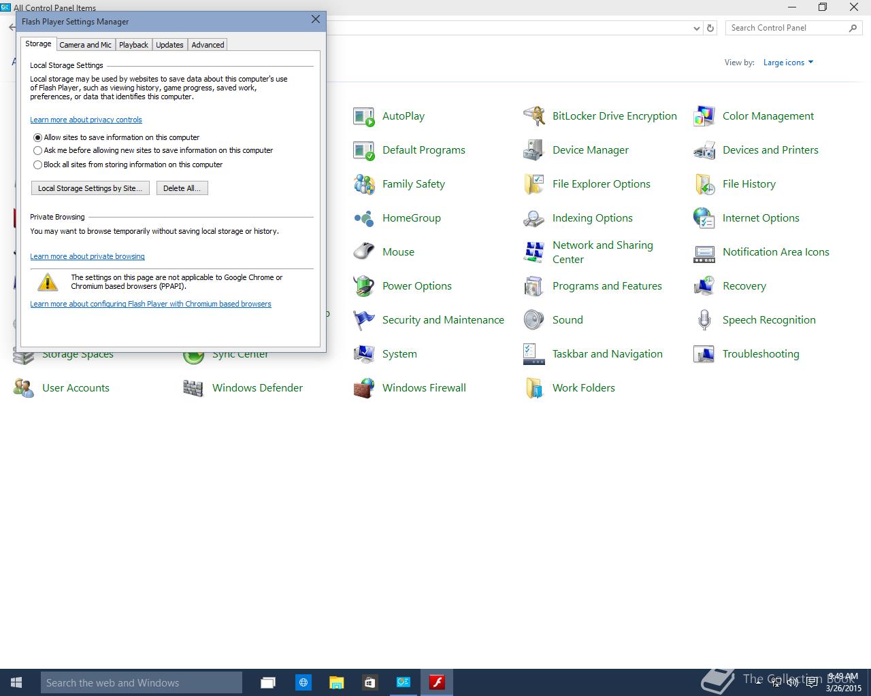Open Learn more about private browsing link
Screen dimensions: 871x696
[87, 256]
